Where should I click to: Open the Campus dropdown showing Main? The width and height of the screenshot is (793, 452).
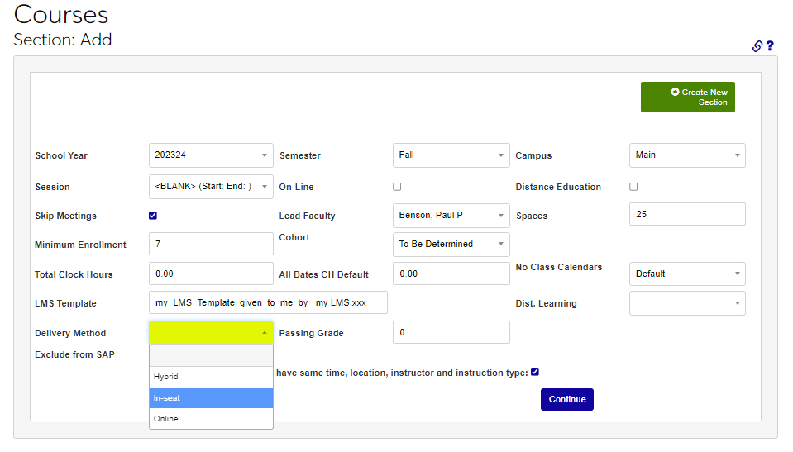686,155
